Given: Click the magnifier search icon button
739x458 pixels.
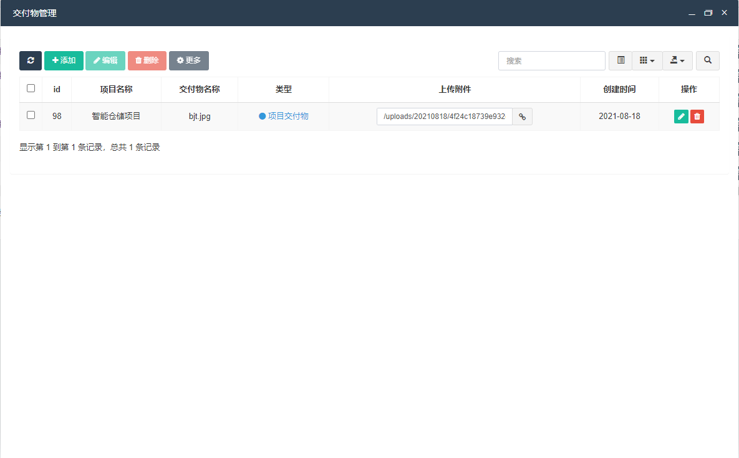Looking at the screenshot, I should (x=707, y=60).
